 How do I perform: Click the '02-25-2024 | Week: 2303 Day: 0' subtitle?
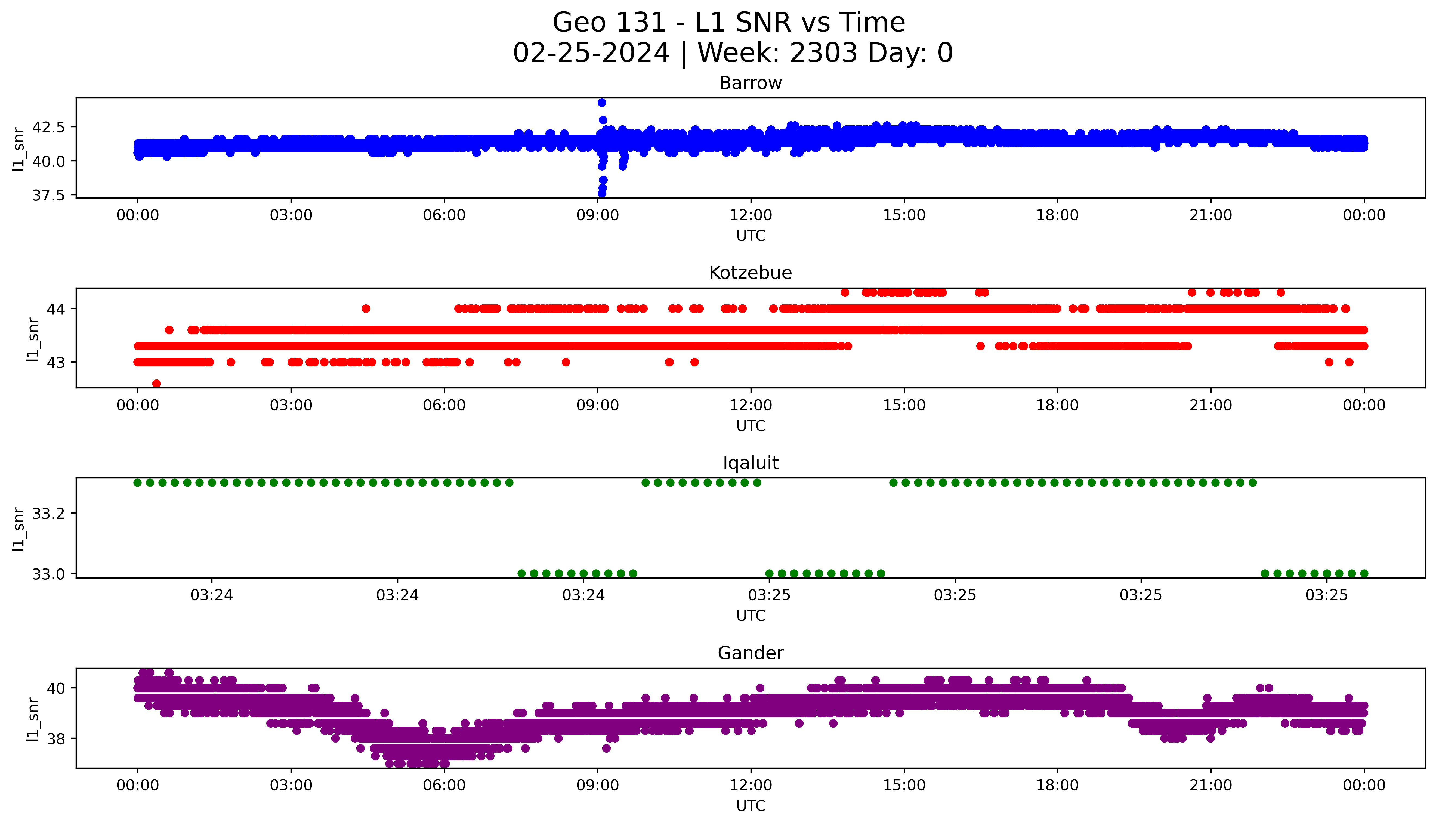point(733,53)
